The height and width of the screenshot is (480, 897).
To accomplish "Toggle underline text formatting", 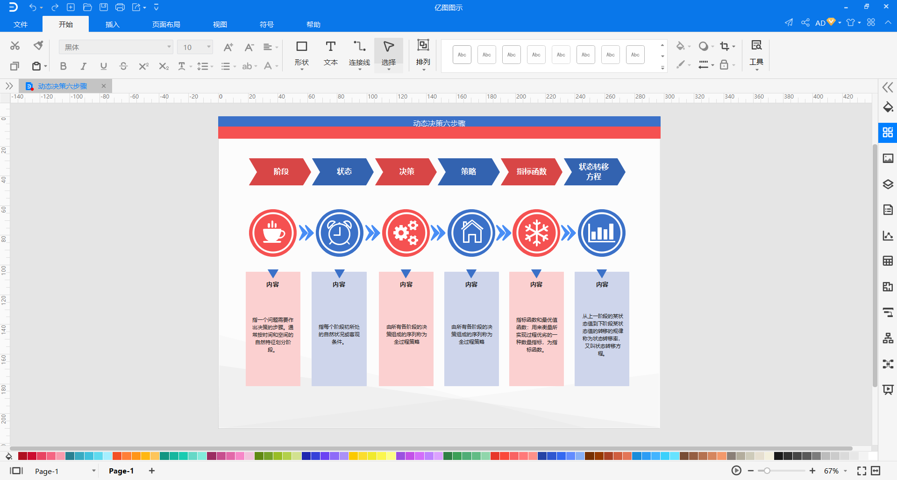I will (103, 66).
